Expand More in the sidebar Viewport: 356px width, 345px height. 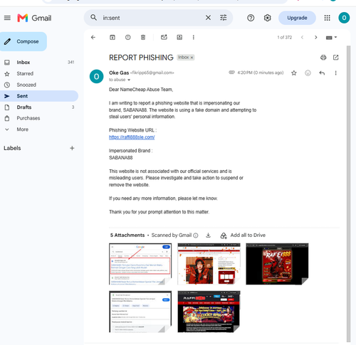click(39, 129)
